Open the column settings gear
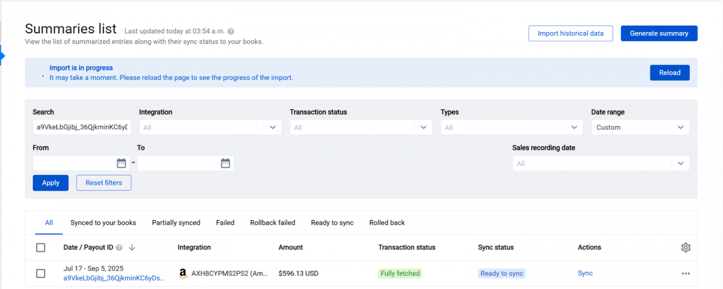 [x=686, y=247]
